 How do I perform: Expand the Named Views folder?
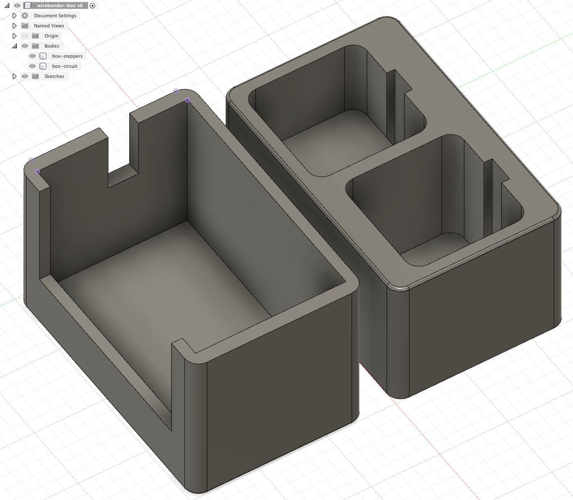pos(14,26)
